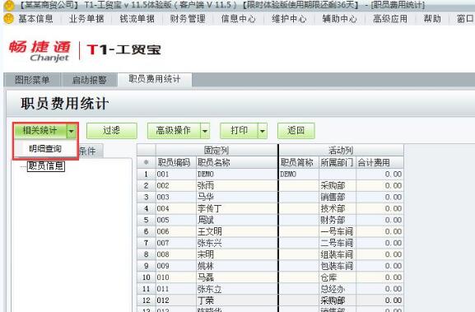475x312 pixels.
Task: Click the 返回 button
Action: pyautogui.click(x=296, y=131)
